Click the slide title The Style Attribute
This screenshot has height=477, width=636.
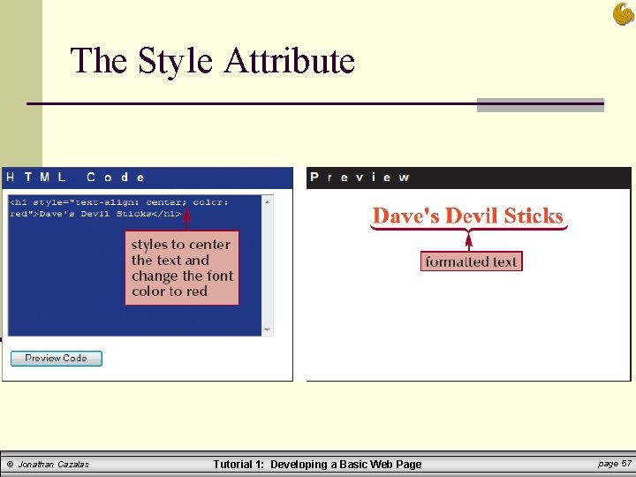pos(213,61)
